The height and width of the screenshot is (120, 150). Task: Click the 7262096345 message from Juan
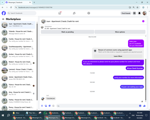click(x=51, y=98)
